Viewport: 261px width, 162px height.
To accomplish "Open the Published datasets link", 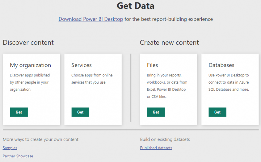I will pos(156,148).
